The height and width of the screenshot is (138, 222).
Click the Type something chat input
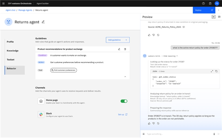pos(178,134)
